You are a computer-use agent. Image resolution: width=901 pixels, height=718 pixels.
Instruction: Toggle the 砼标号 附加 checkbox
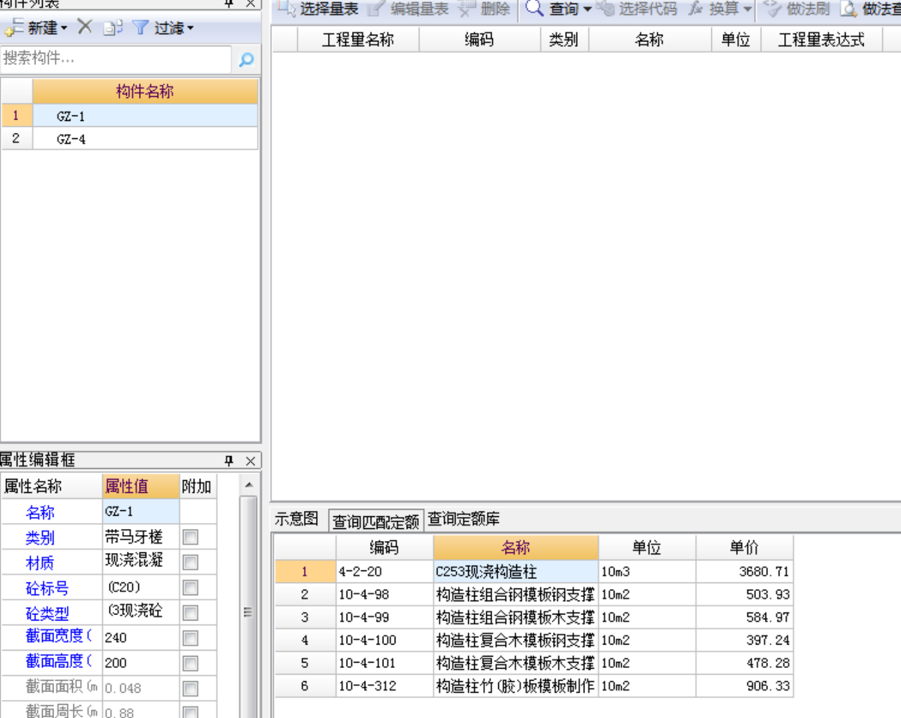pyautogui.click(x=190, y=588)
